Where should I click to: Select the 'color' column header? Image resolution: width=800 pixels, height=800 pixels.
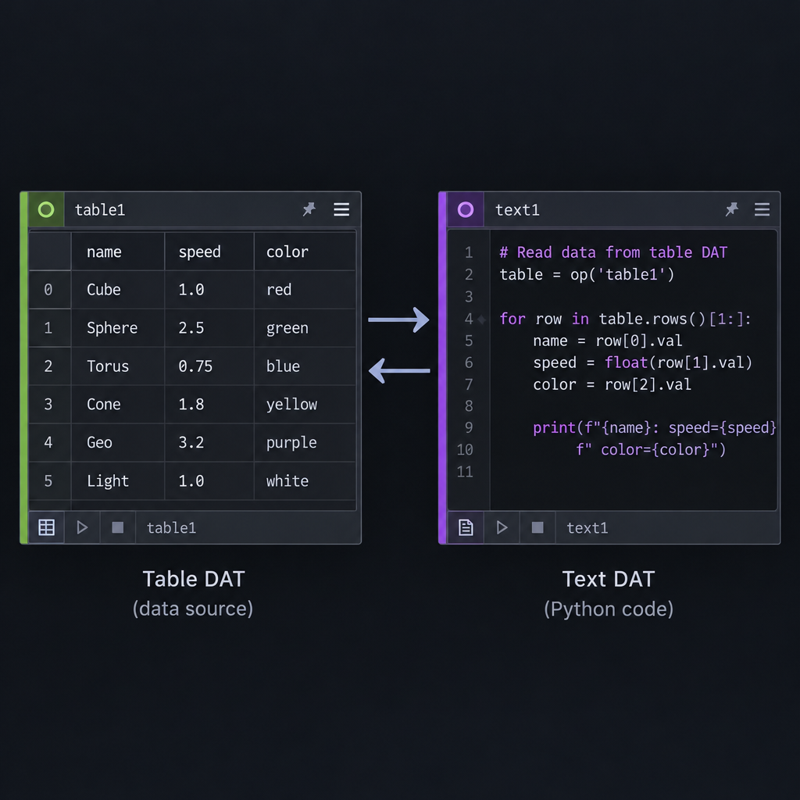(305, 252)
